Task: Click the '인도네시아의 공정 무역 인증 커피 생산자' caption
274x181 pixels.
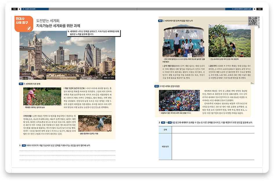Action: click(x=224, y=59)
